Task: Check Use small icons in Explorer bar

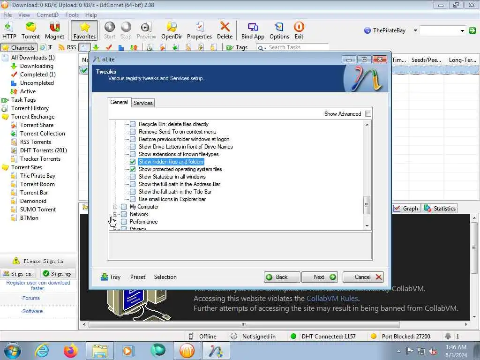Action: point(133,199)
